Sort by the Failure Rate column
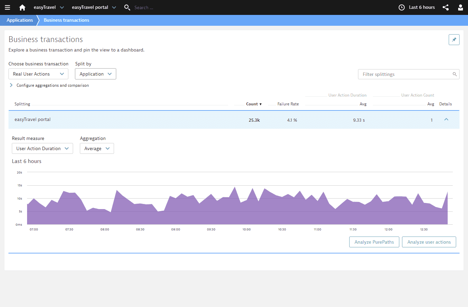This screenshot has width=468, height=307. [x=288, y=104]
